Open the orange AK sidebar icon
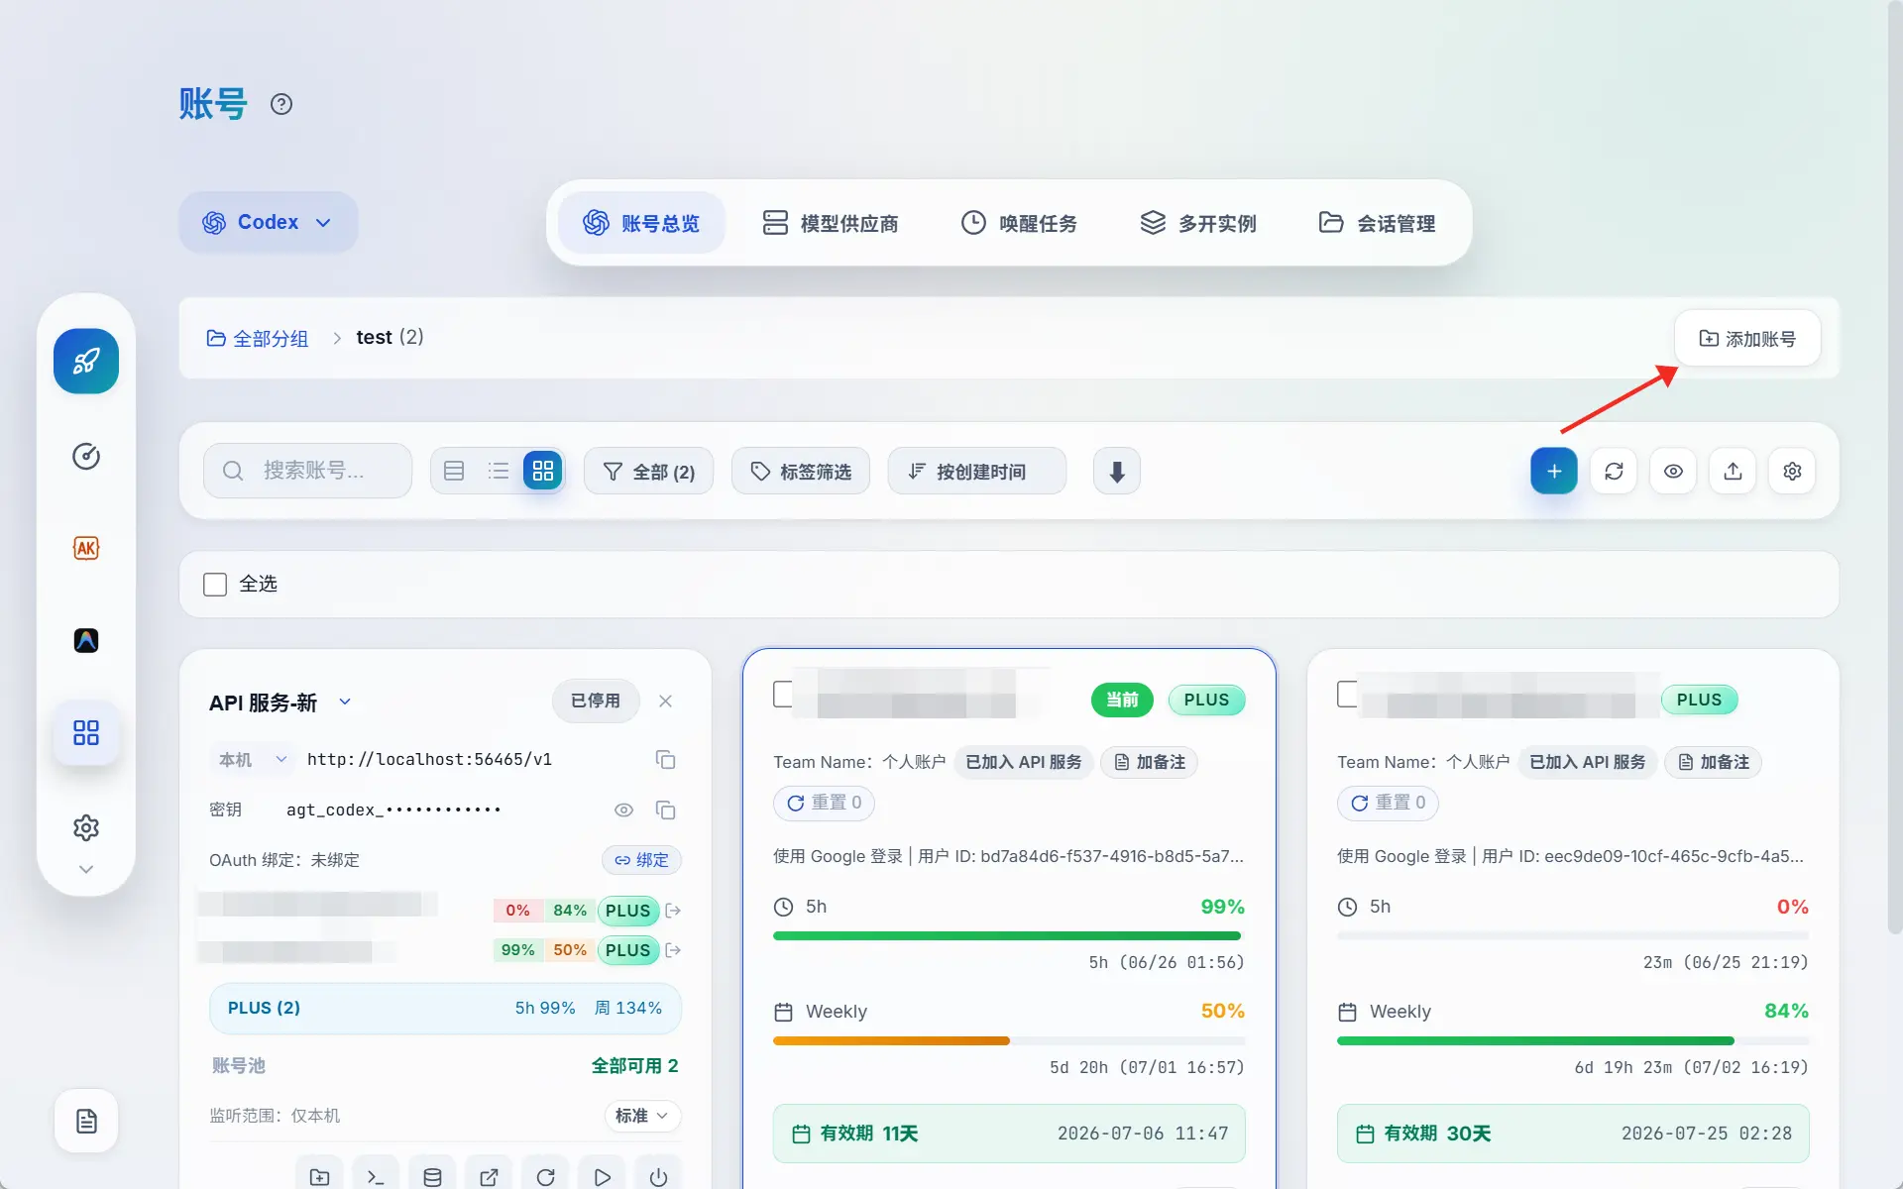 (x=86, y=548)
